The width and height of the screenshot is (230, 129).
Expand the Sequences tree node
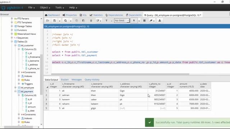tap(12, 38)
